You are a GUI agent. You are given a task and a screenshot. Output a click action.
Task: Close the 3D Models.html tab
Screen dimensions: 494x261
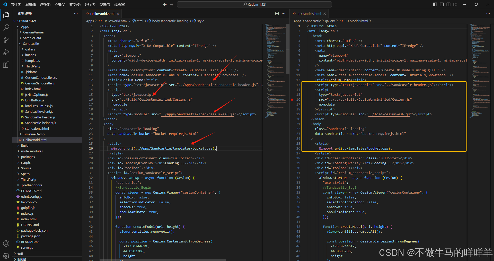click(x=325, y=14)
